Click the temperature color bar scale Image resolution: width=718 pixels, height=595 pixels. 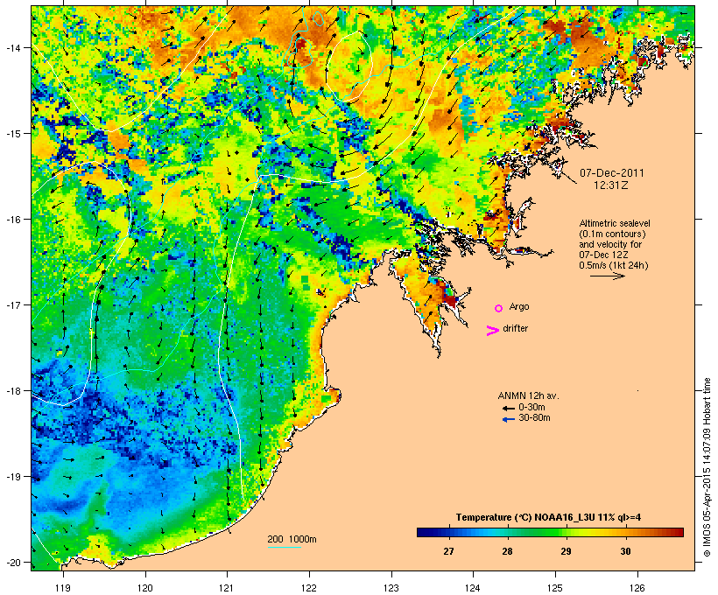pos(550,532)
